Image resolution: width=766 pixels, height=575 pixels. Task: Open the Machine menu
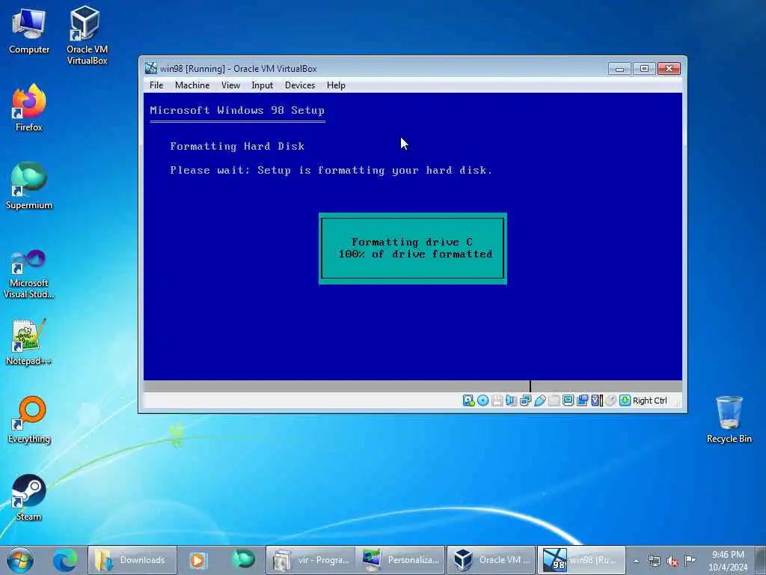coord(192,85)
